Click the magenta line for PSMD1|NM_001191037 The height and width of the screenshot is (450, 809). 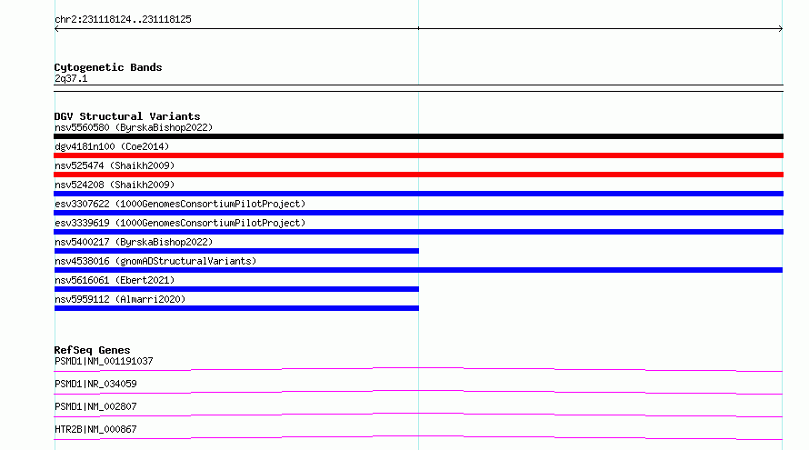click(x=418, y=369)
